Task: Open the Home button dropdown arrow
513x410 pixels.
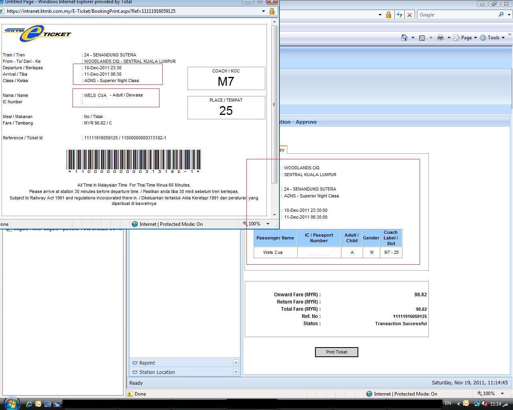Action: tap(413, 38)
